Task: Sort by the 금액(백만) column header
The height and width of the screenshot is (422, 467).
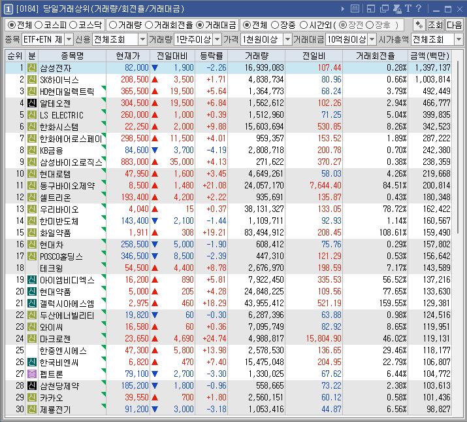Action: (x=430, y=56)
